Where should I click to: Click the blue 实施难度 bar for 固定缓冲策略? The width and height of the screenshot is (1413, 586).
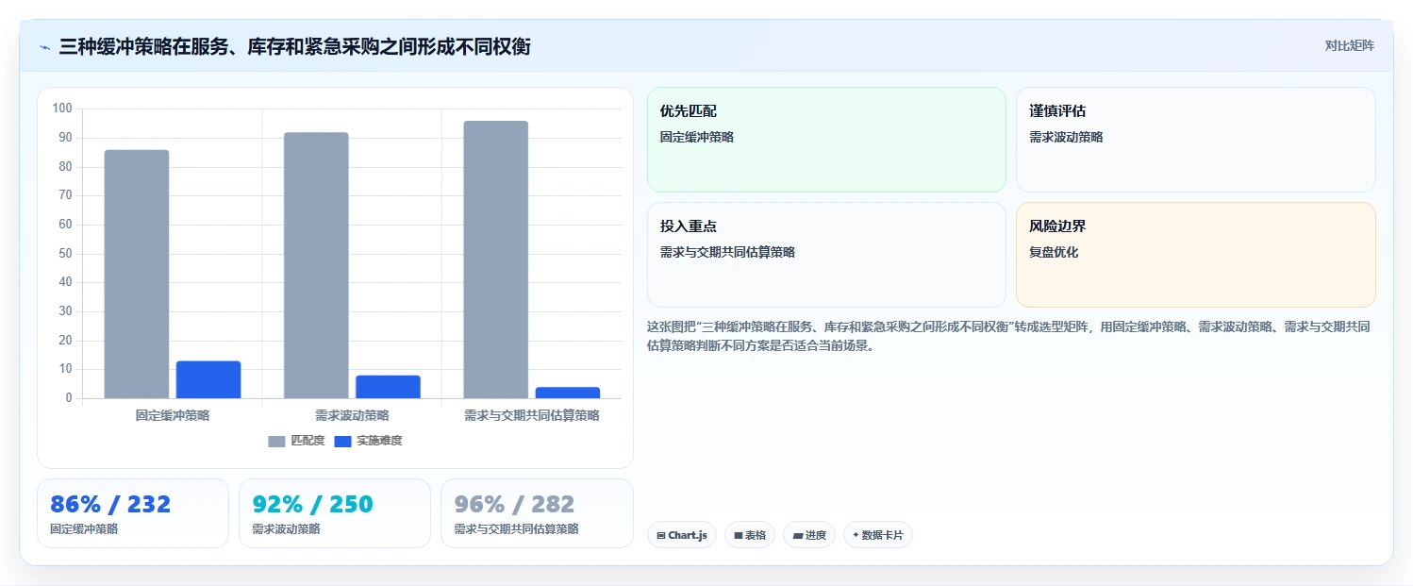pos(208,379)
